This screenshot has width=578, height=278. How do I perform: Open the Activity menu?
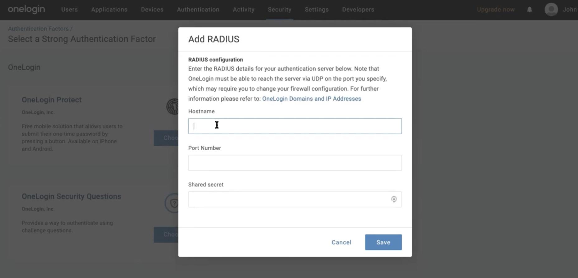coord(244,10)
